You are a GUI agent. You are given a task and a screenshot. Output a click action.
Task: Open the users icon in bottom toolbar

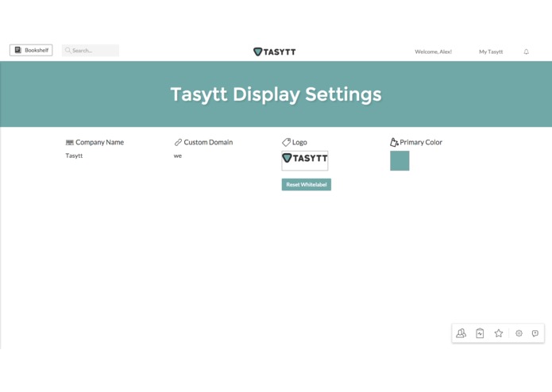click(461, 333)
